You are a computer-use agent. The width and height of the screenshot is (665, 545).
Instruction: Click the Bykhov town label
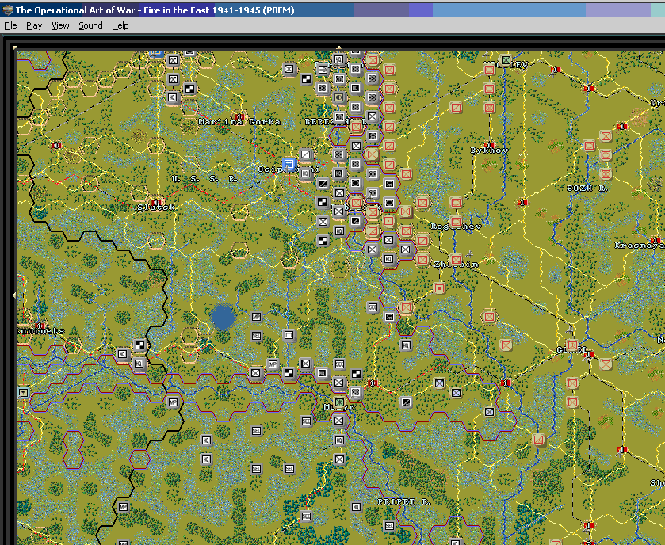[x=489, y=151]
